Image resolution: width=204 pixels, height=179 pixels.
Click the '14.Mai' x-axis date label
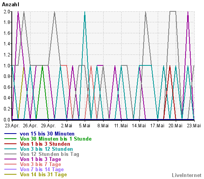[x=139, y=126]
